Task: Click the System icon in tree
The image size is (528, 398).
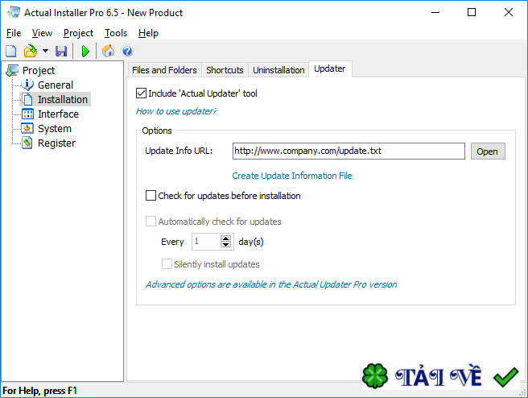Action: tap(27, 128)
